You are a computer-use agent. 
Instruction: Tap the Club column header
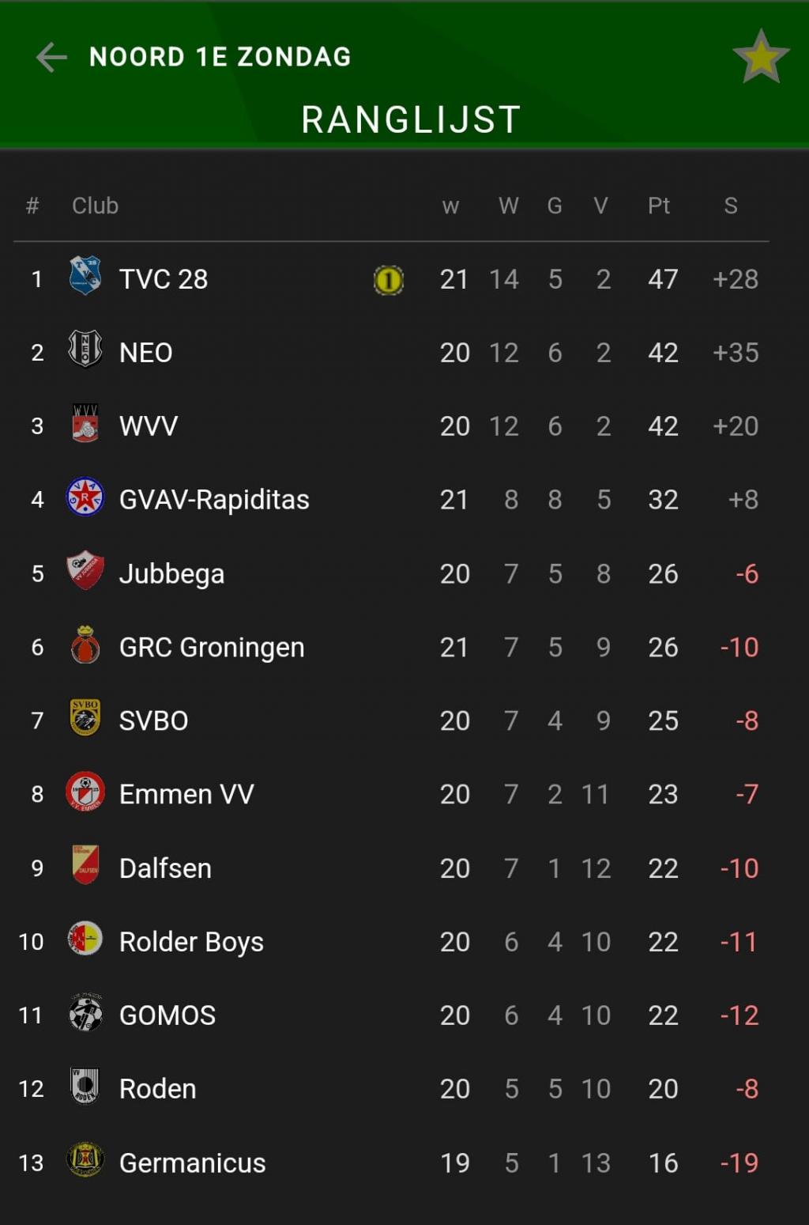[x=95, y=206]
